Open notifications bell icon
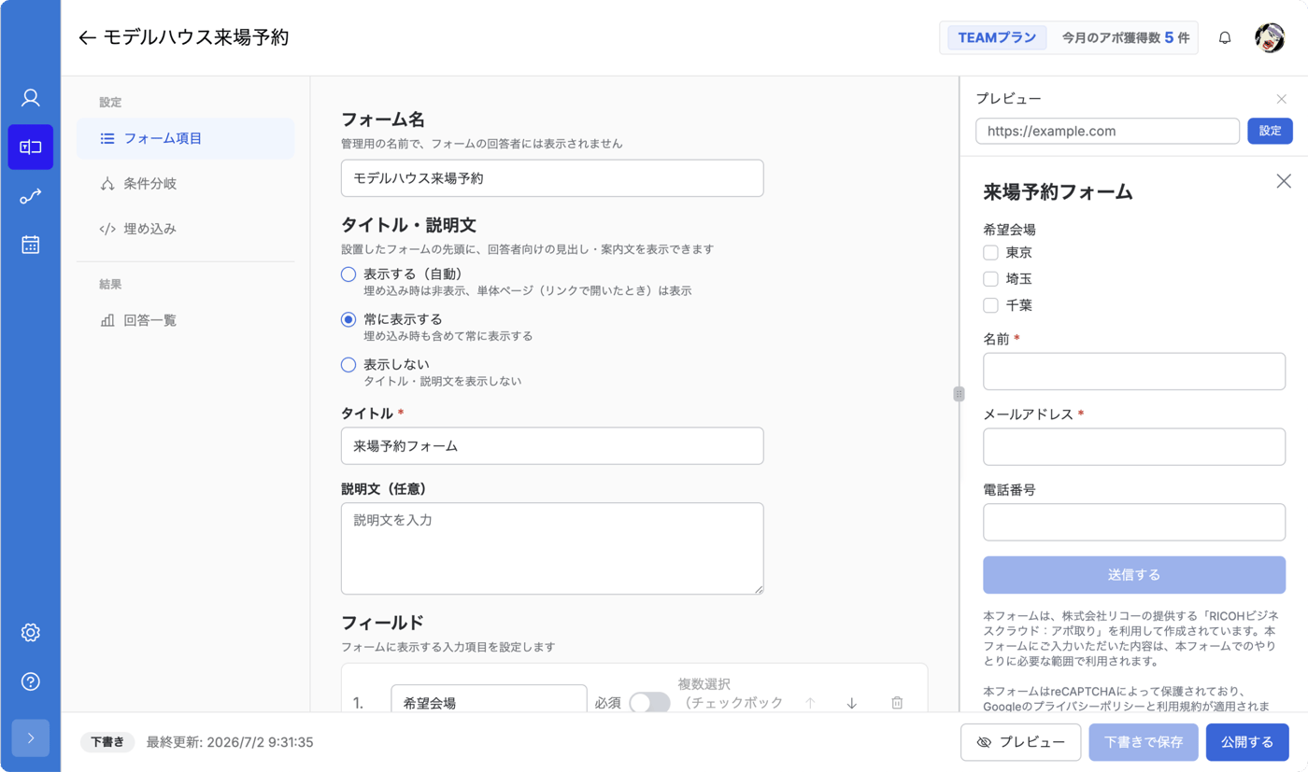This screenshot has width=1308, height=772. click(1225, 38)
